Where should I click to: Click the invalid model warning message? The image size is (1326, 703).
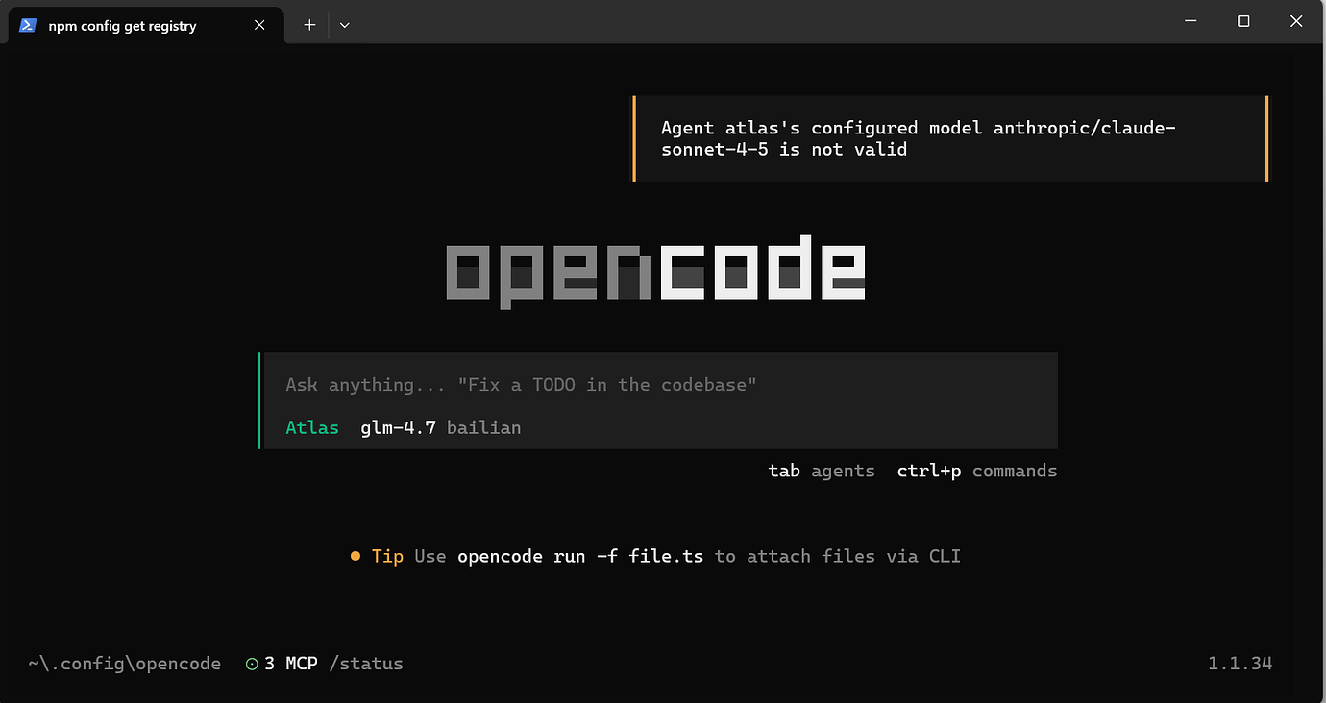(950, 138)
